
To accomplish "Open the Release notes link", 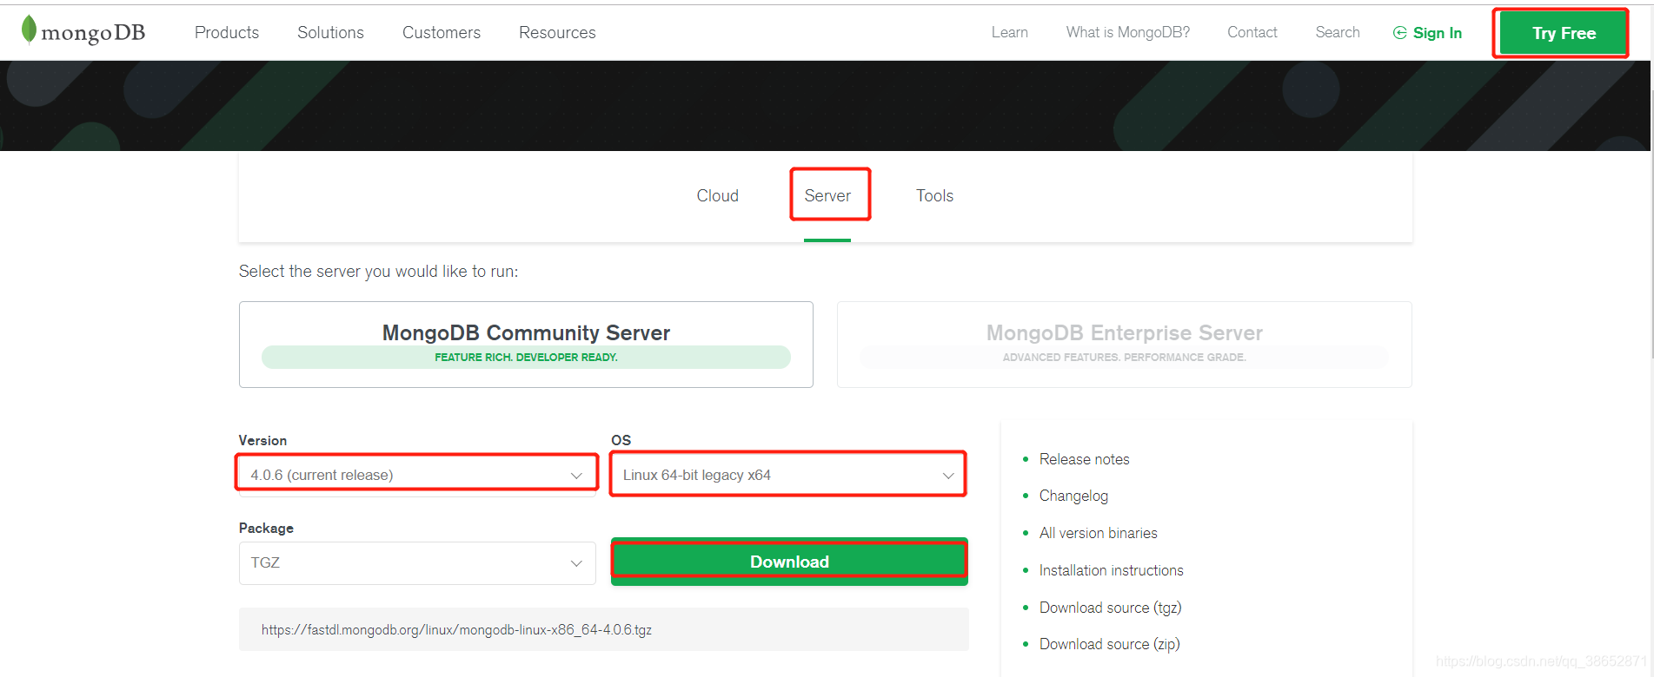I will tap(1084, 459).
